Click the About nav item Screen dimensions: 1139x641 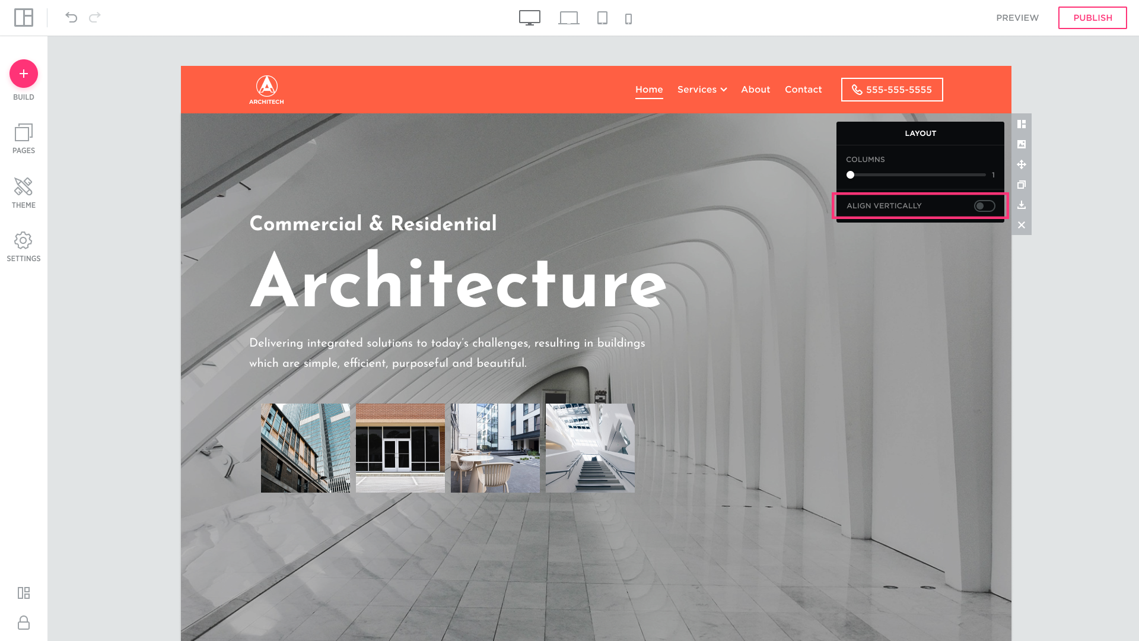point(755,90)
